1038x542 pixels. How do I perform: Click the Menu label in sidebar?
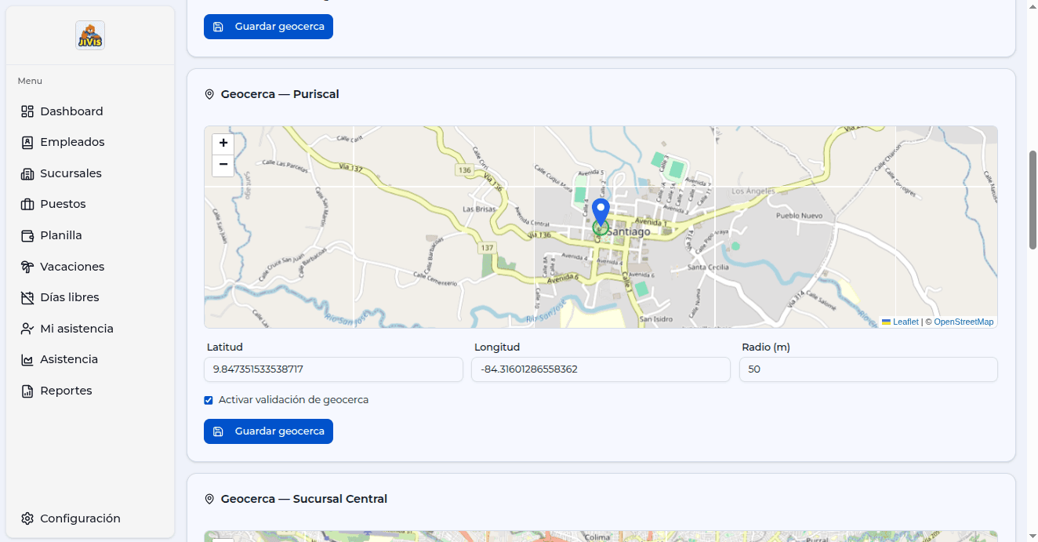[x=30, y=81]
